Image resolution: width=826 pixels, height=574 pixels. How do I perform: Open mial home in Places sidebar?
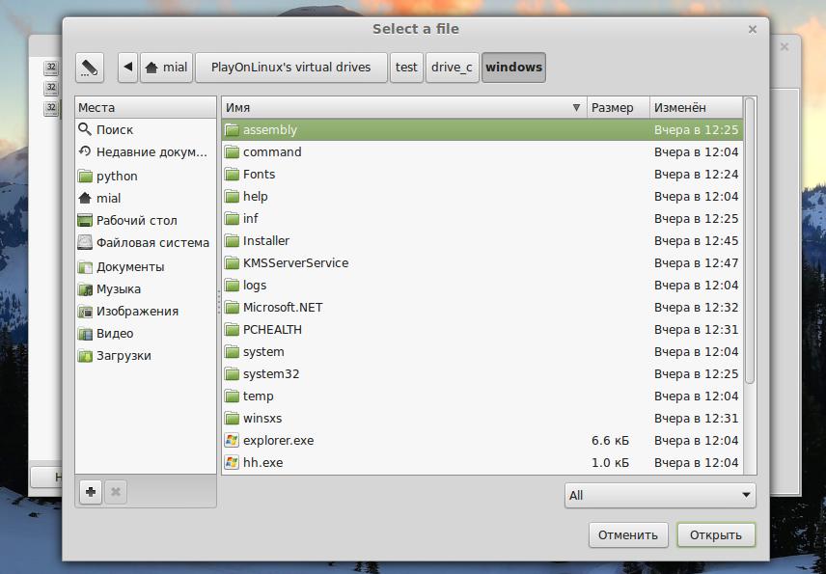[x=146, y=198]
